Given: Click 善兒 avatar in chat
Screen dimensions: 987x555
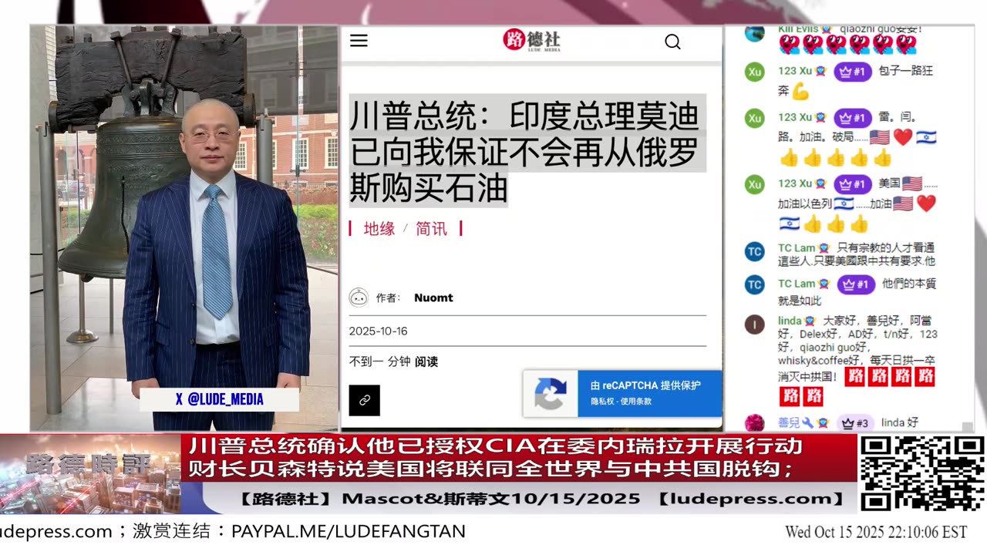Looking at the screenshot, I should (754, 422).
